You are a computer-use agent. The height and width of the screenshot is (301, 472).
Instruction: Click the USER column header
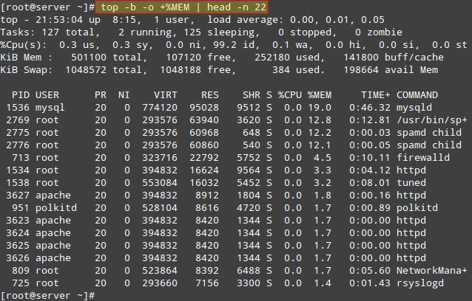pyautogui.click(x=49, y=95)
